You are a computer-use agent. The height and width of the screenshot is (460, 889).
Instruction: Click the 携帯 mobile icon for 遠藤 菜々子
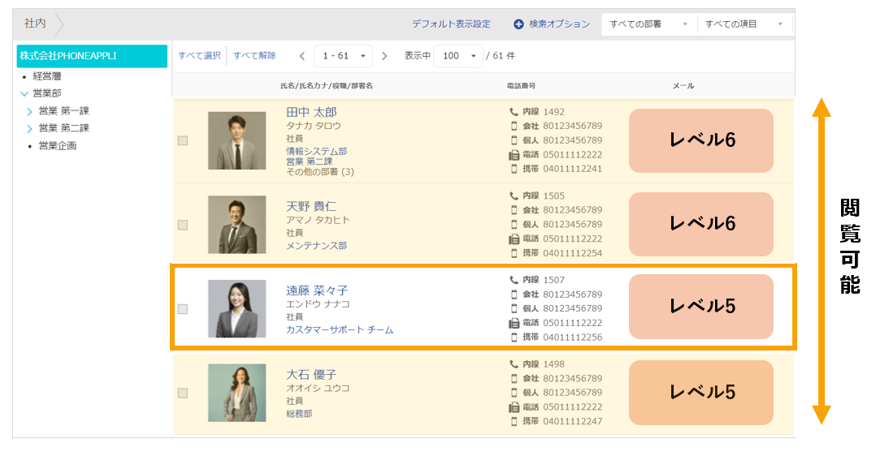click(514, 337)
